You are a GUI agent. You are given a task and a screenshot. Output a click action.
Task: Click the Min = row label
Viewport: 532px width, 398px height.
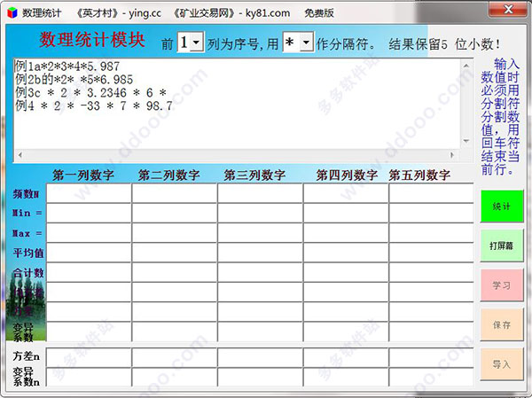coord(27,213)
